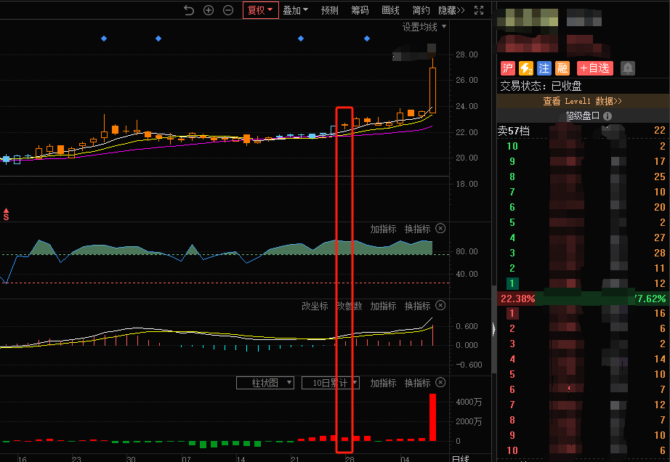Enter fullscreen chart view

(479, 10)
